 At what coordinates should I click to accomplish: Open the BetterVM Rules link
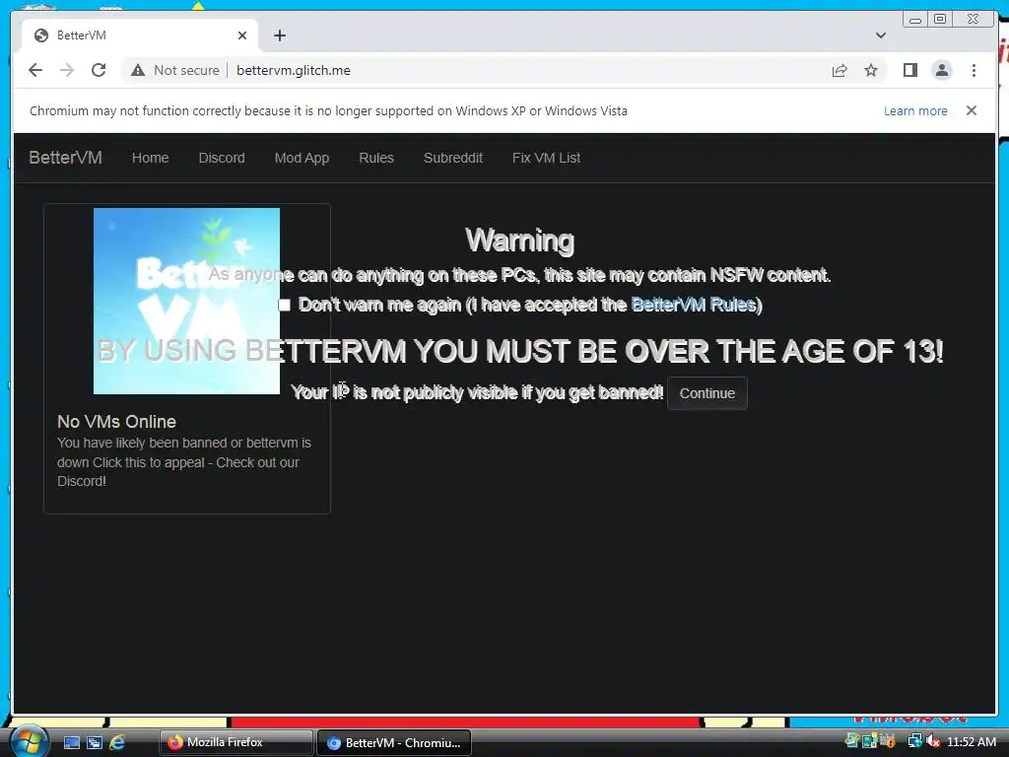point(693,305)
